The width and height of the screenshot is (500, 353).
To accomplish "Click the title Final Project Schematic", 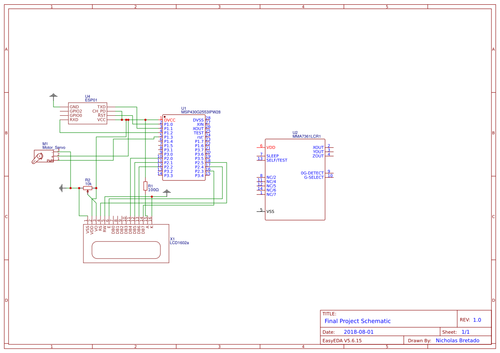I will 357,321.
